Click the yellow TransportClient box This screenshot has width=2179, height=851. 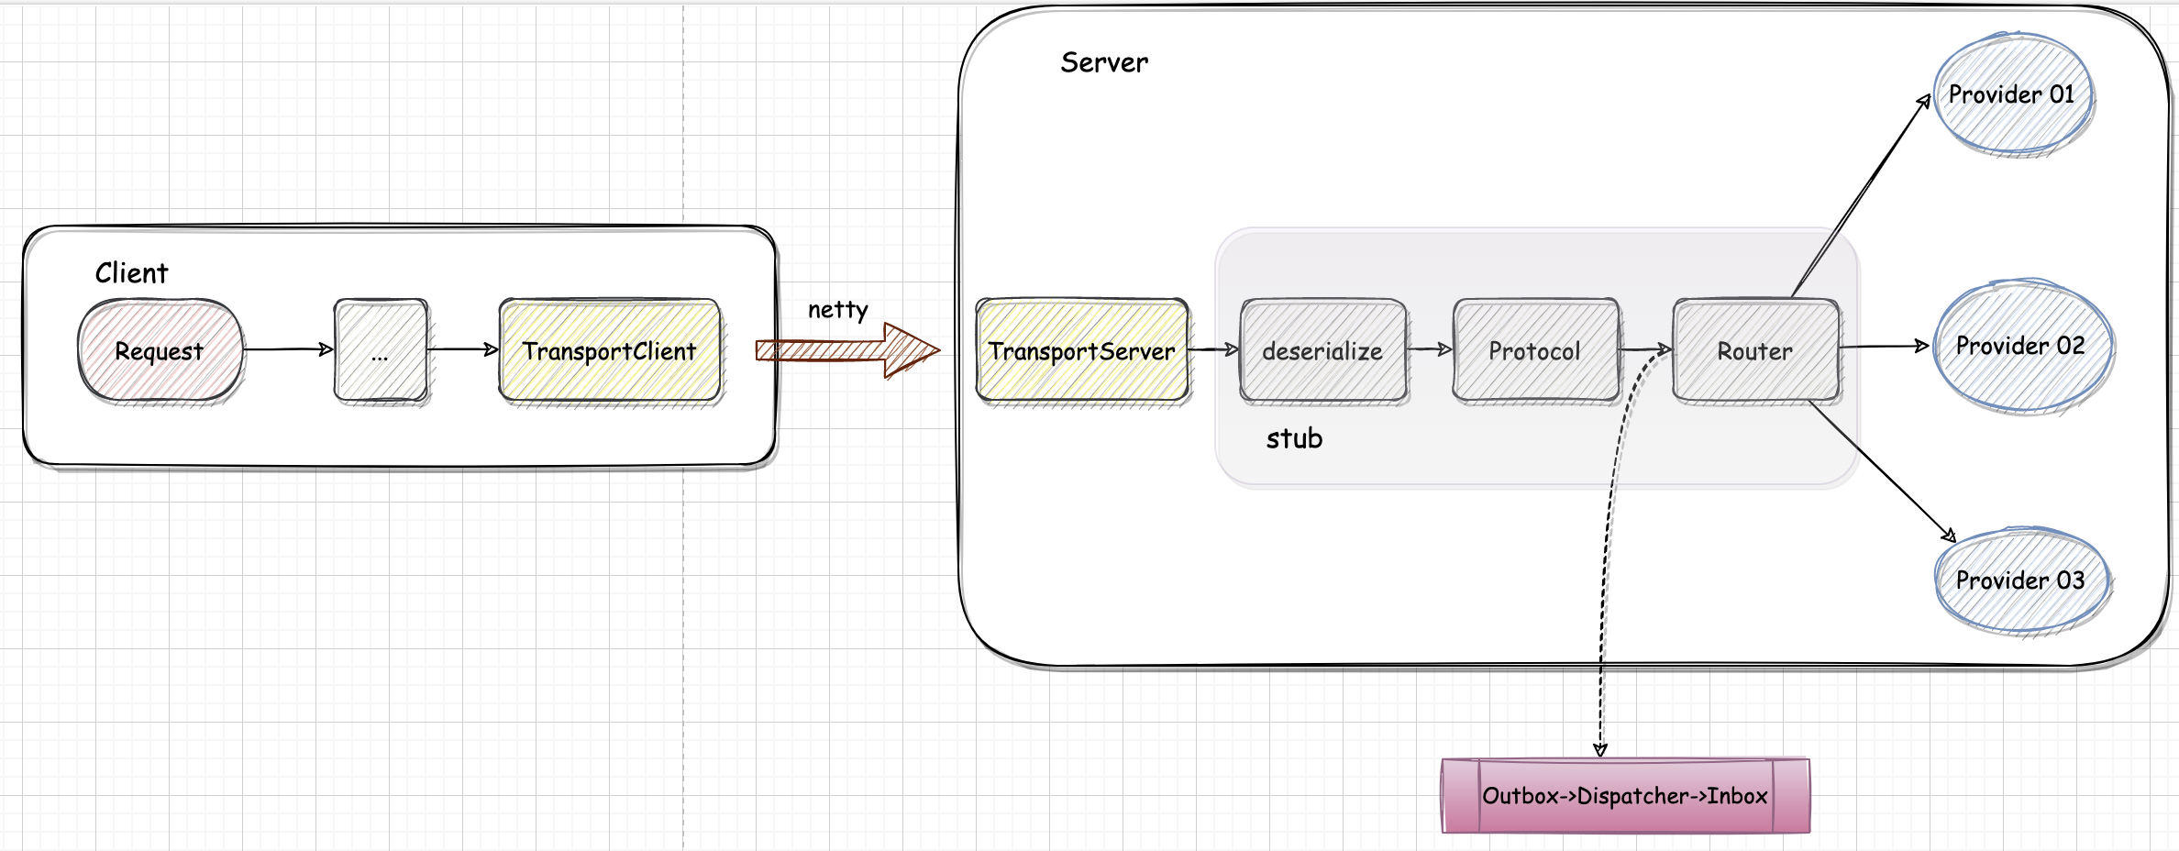click(610, 350)
